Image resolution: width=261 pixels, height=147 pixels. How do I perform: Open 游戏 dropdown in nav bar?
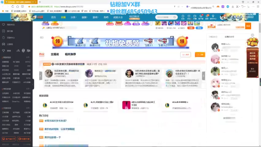[96, 17]
